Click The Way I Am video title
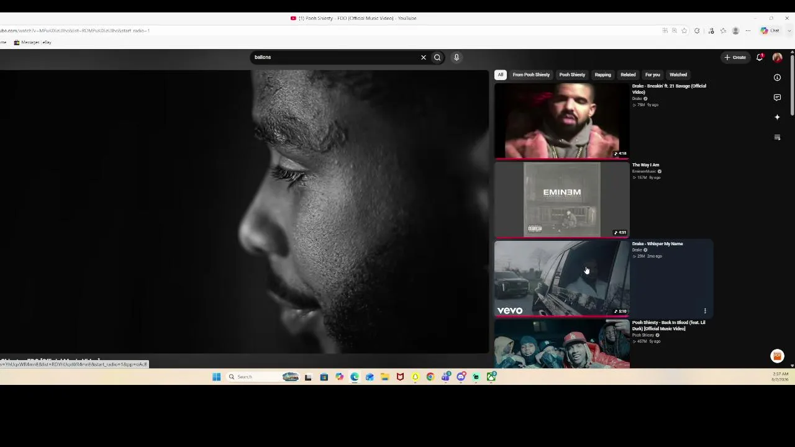Screen dimensions: 795x447 [646, 165]
